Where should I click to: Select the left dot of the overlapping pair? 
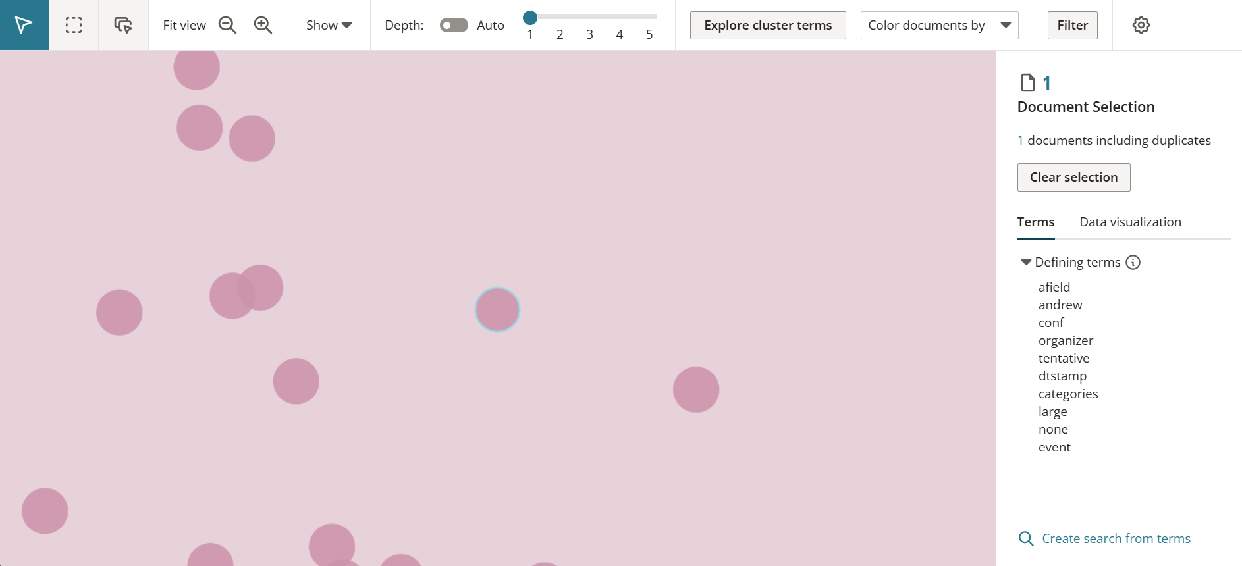[x=229, y=296]
